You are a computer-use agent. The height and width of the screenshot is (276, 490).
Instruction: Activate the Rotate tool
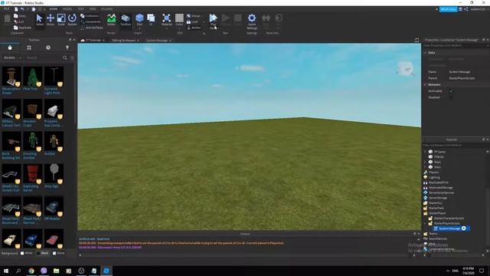point(72,20)
